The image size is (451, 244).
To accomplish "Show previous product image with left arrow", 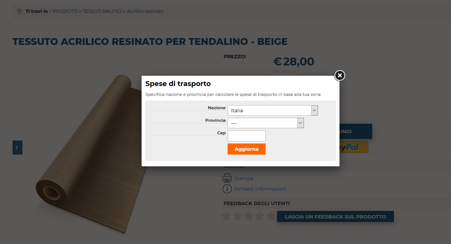I will click(x=18, y=147).
